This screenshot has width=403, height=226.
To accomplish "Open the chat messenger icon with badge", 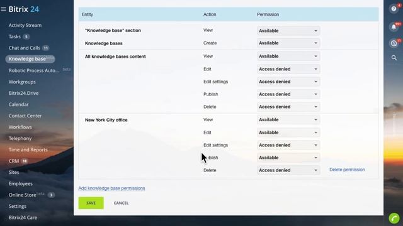I will [x=394, y=43].
